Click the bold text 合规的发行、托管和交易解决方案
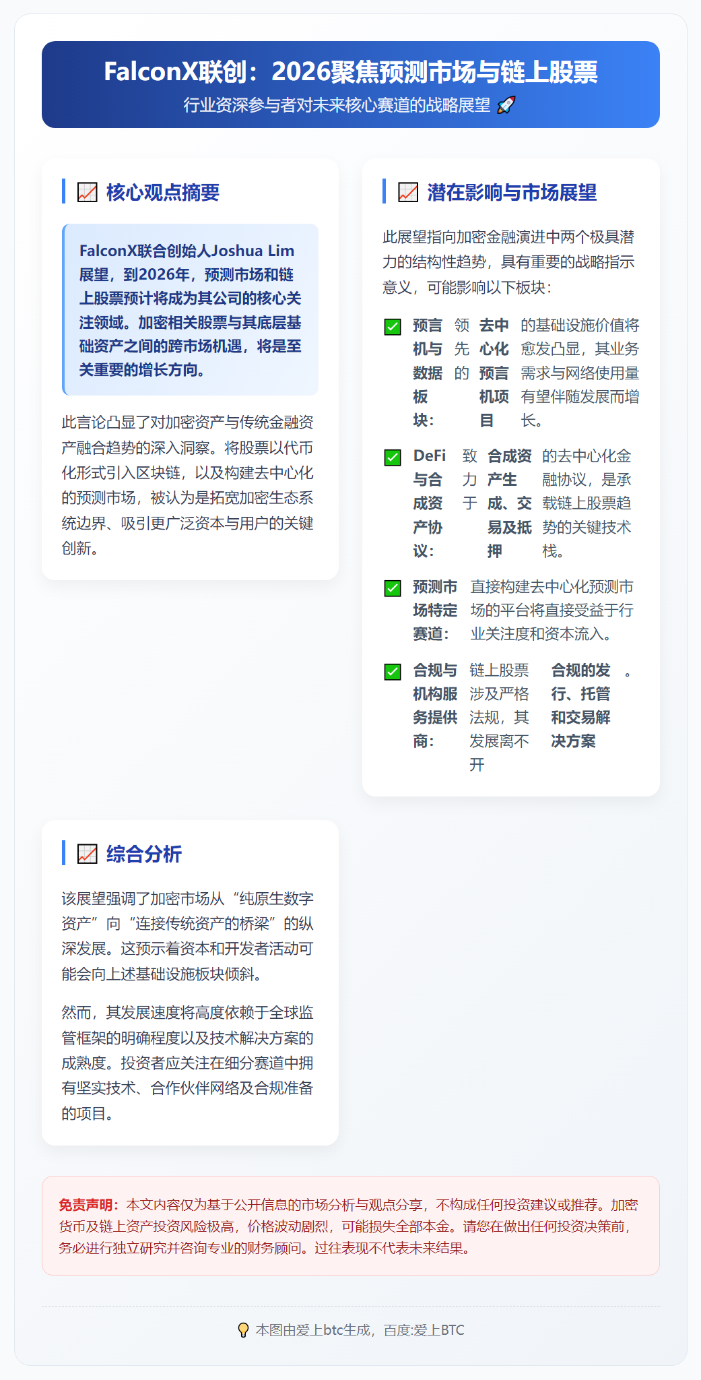Image resolution: width=701 pixels, height=1380 pixels. (580, 705)
